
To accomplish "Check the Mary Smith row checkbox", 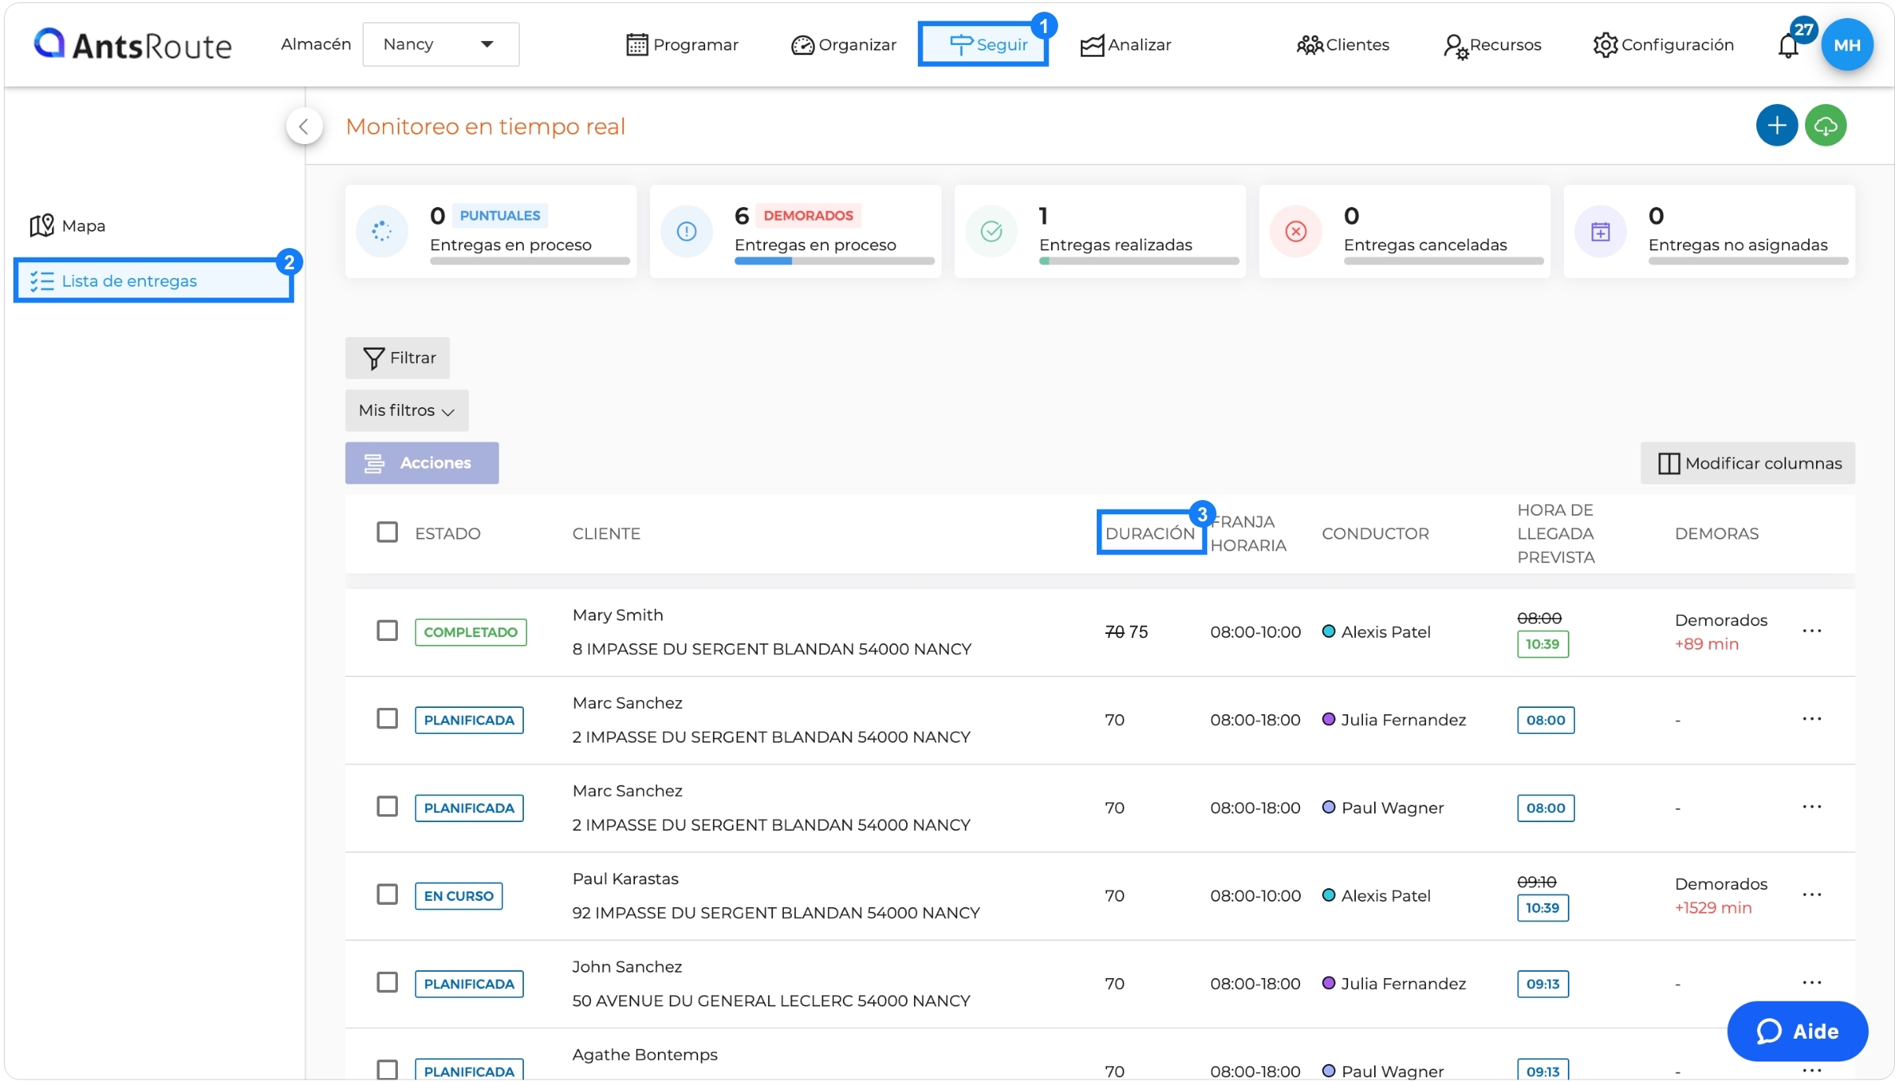I will [387, 631].
